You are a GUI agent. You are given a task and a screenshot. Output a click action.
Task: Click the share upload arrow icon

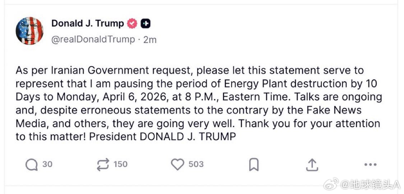point(312,165)
